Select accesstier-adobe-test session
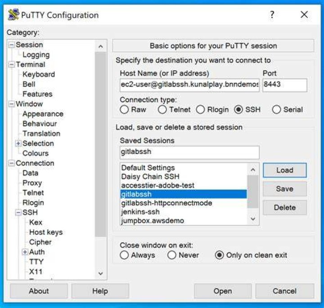 pyautogui.click(x=184, y=186)
